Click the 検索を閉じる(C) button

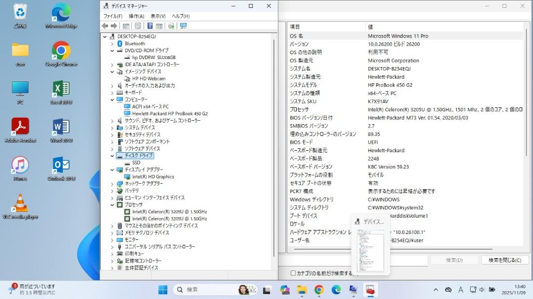point(505,260)
